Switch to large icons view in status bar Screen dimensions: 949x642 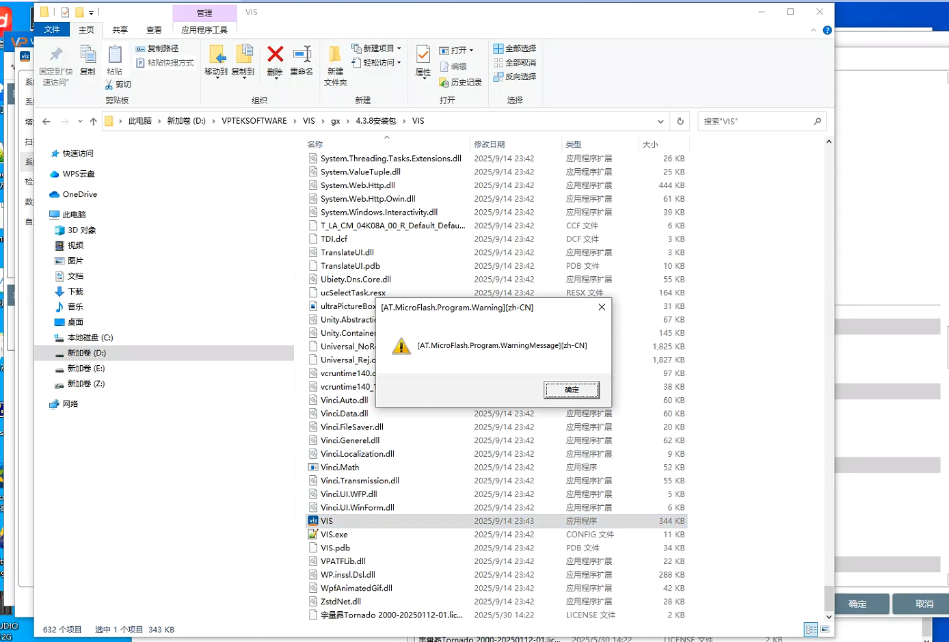pyautogui.click(x=825, y=629)
